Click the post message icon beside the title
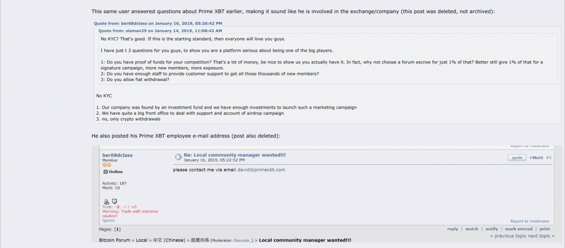565x248 pixels. click(178, 157)
